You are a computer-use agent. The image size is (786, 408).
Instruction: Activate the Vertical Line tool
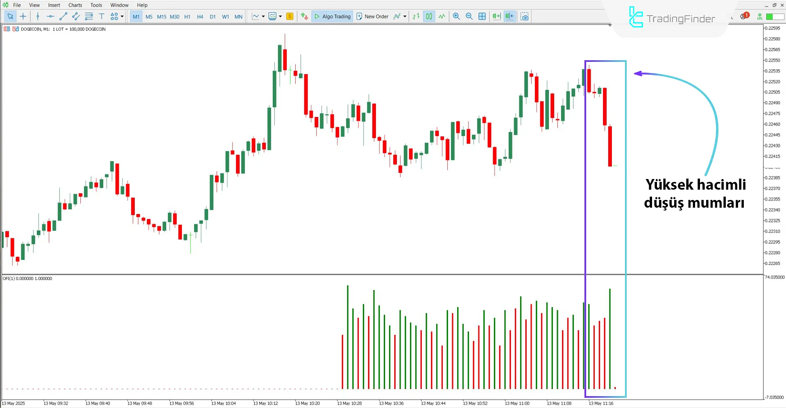pyautogui.click(x=38, y=16)
